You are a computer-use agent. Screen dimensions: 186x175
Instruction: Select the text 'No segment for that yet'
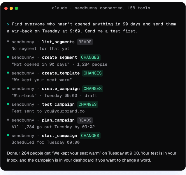click(41, 48)
